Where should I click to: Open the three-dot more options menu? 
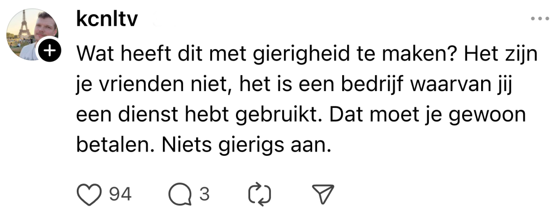[x=539, y=19]
